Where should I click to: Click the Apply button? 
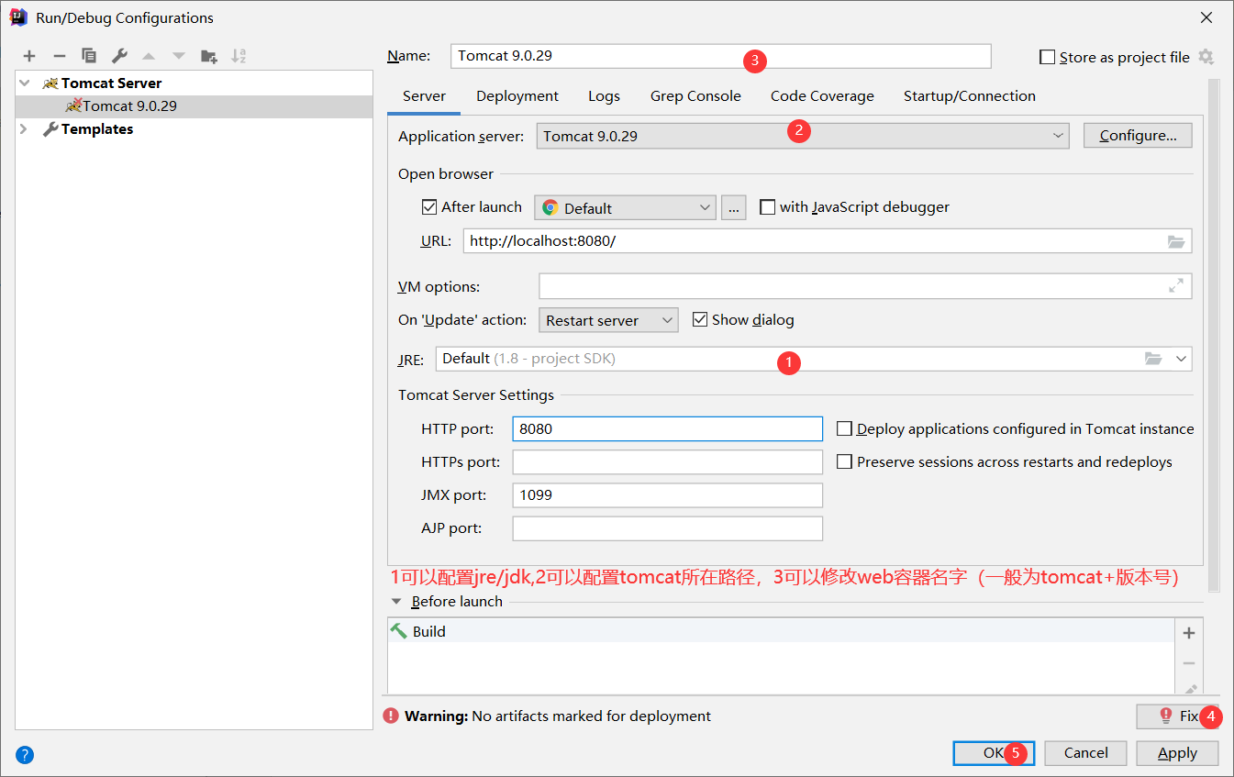[1177, 753]
